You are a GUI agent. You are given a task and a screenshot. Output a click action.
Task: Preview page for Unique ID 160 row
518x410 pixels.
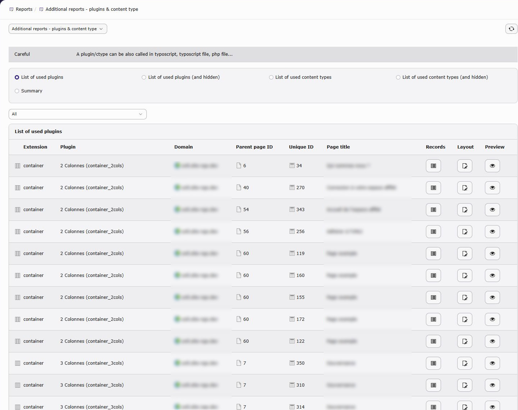pos(492,275)
